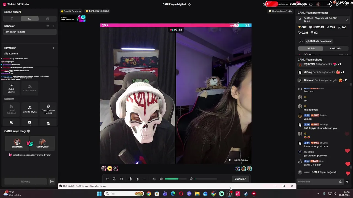View diamonds count 609
The image size is (353, 198).
click(x=302, y=27)
